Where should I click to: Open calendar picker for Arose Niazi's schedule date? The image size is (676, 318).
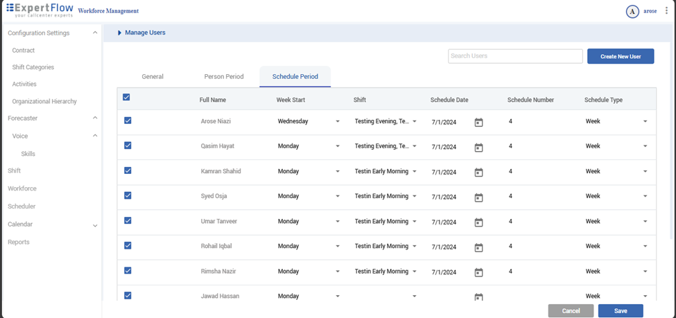point(478,123)
